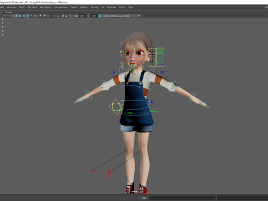Image resolution: width=268 pixels, height=201 pixels.
Task: Select blue plus control at the waist
Action: (x=152, y=102)
